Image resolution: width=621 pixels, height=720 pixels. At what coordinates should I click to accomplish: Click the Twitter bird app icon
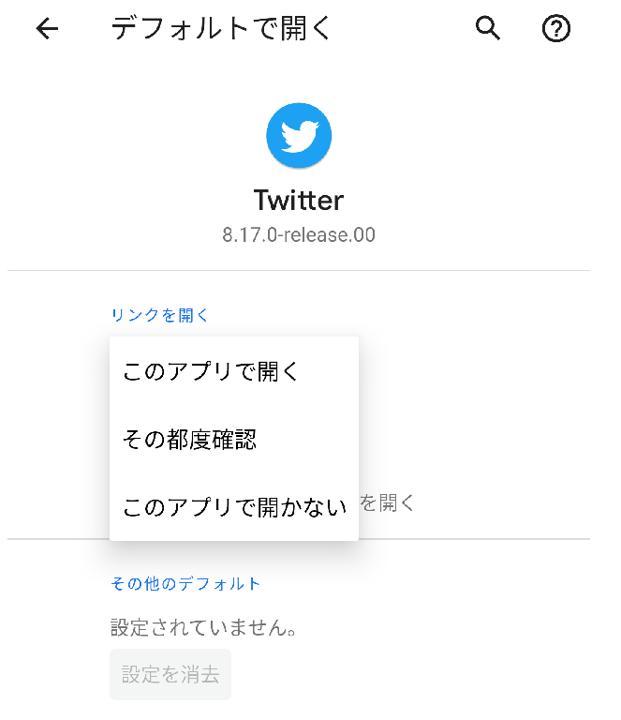pyautogui.click(x=299, y=135)
